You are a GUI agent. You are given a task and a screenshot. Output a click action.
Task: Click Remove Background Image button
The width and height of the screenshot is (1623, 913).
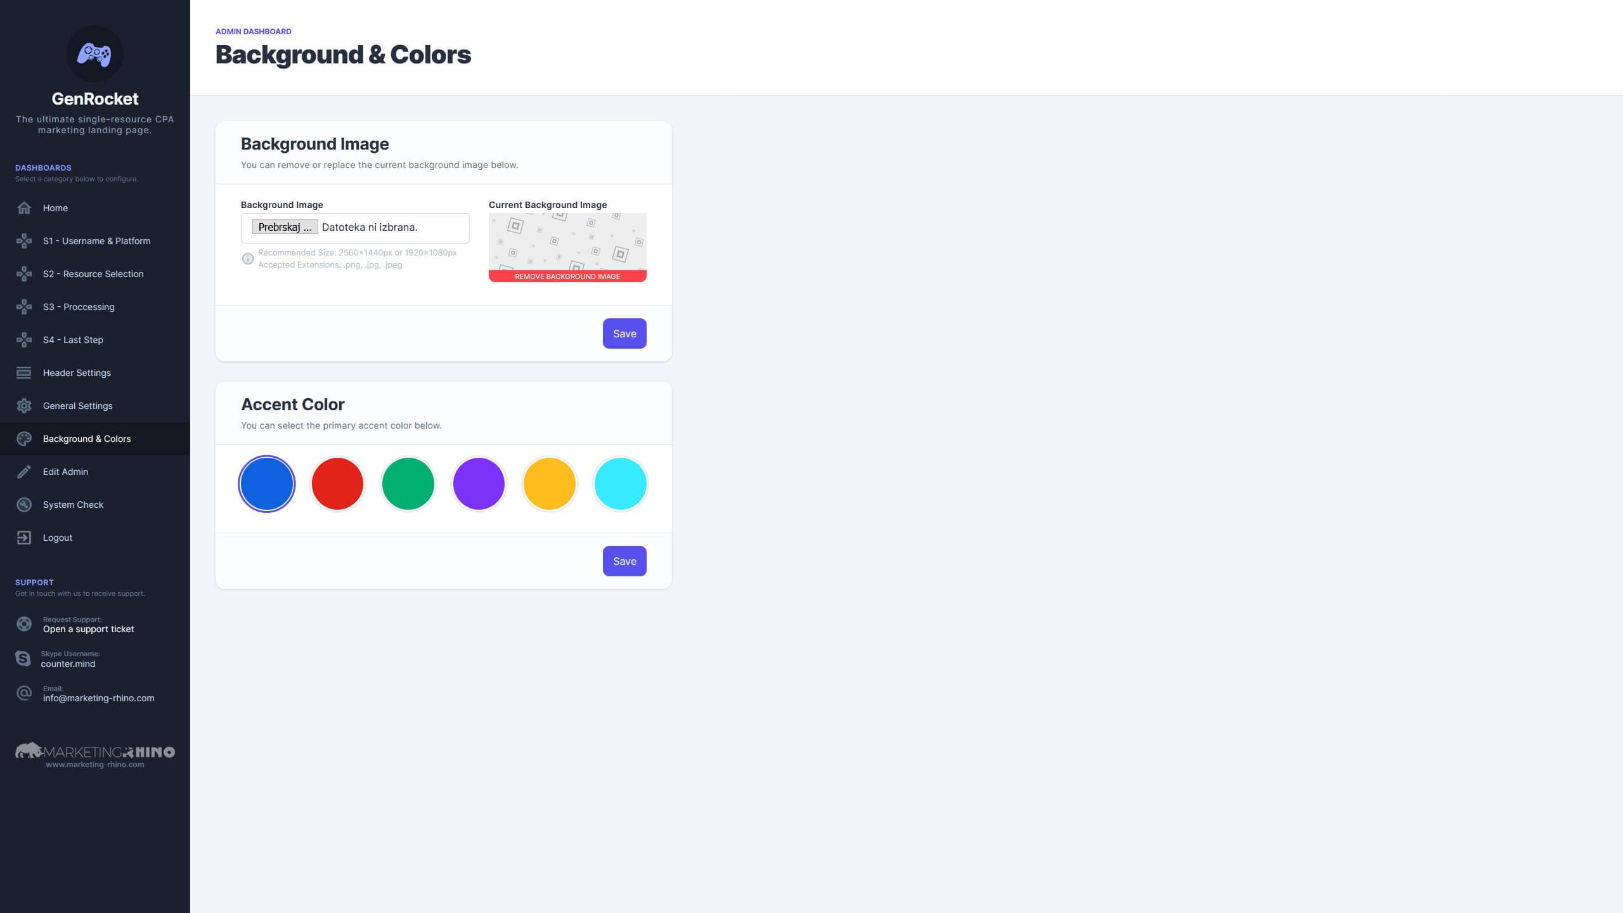tap(567, 276)
